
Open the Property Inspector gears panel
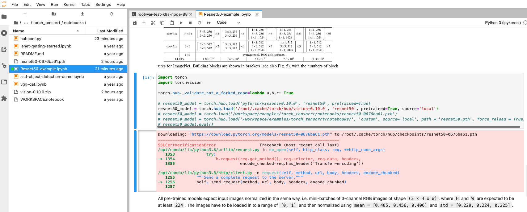click(4, 66)
